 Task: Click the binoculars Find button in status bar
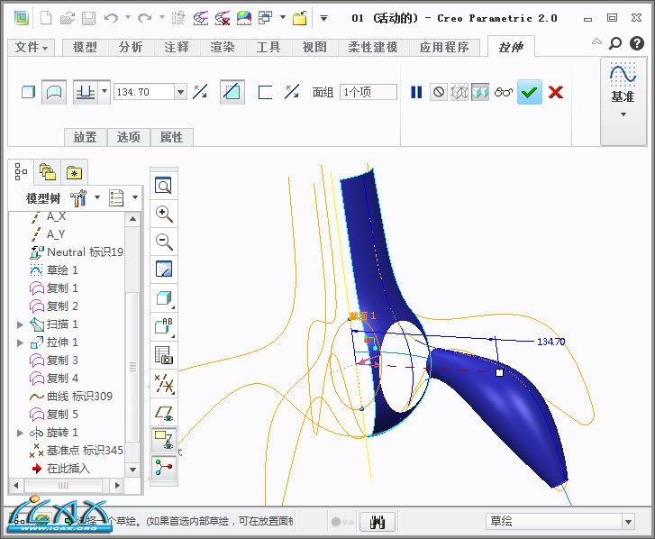(x=378, y=522)
